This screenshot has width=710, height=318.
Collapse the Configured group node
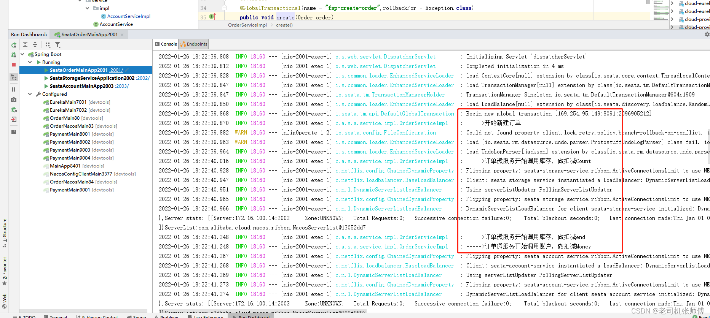click(30, 94)
